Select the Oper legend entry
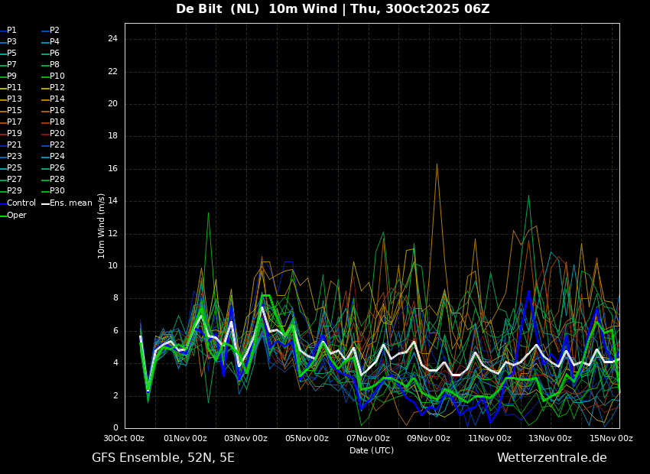This screenshot has width=650, height=474. [x=13, y=216]
